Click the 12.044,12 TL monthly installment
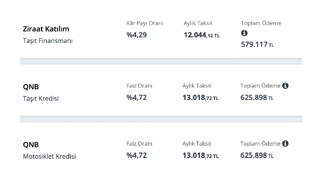 tap(201, 35)
